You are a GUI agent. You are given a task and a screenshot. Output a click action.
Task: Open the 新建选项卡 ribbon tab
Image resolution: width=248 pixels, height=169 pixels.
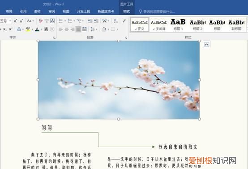pyautogui.click(x=106, y=11)
